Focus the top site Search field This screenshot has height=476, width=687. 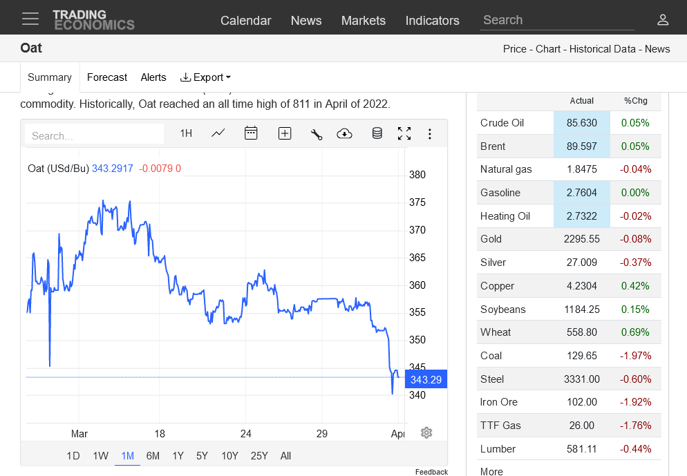(x=557, y=20)
